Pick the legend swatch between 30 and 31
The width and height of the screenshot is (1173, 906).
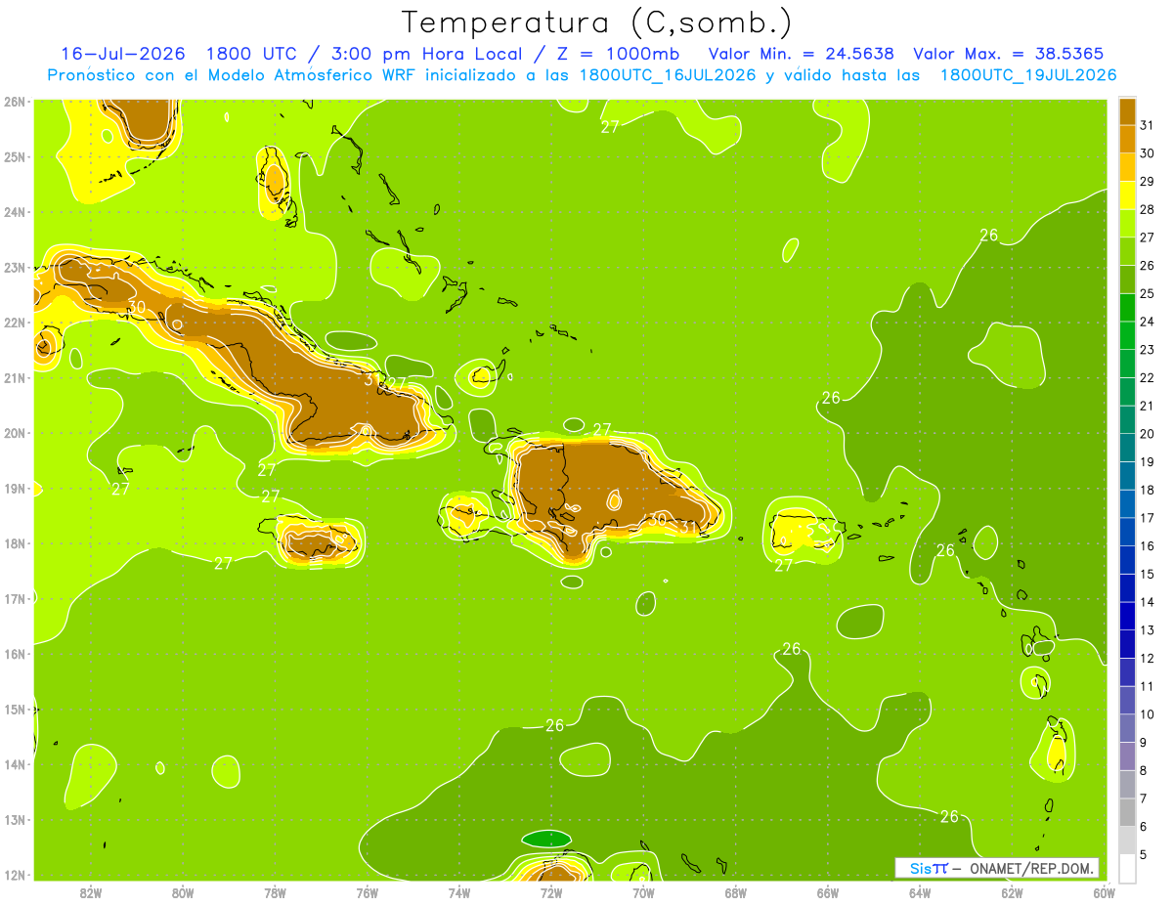1127,140
